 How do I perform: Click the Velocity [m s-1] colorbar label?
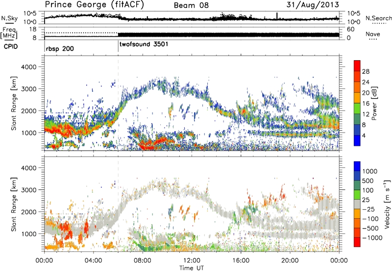pos(387,204)
